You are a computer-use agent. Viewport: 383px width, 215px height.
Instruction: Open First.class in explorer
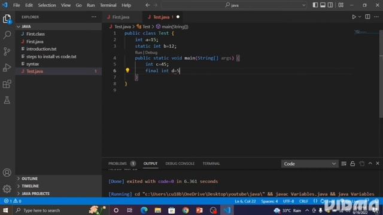(59, 34)
